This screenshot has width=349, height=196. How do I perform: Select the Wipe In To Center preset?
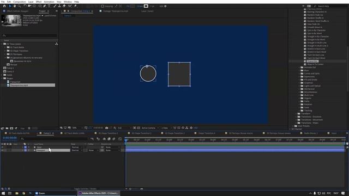(x=315, y=64)
